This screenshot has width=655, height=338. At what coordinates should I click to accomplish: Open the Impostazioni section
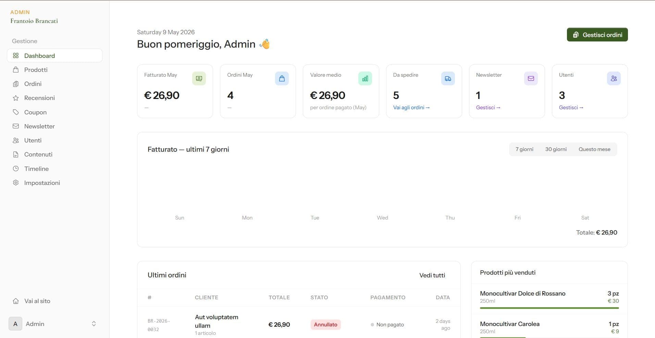[x=54, y=183]
